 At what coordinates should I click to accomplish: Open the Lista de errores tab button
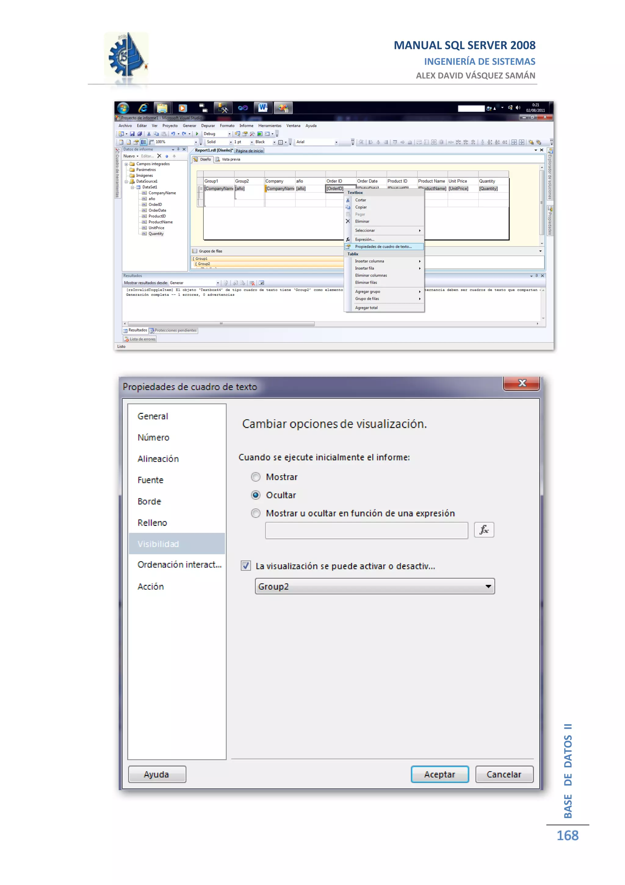pyautogui.click(x=140, y=339)
